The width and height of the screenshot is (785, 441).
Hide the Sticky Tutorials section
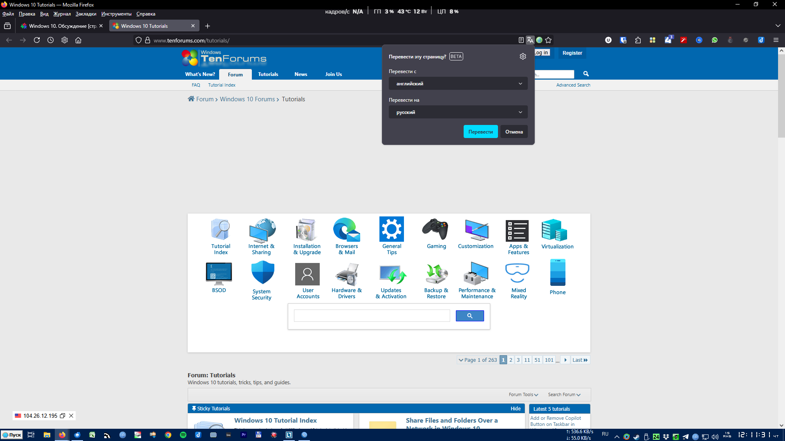coord(515,409)
